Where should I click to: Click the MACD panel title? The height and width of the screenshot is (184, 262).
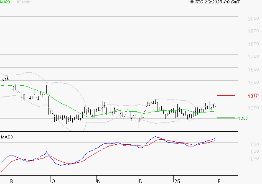[x=7, y=137]
